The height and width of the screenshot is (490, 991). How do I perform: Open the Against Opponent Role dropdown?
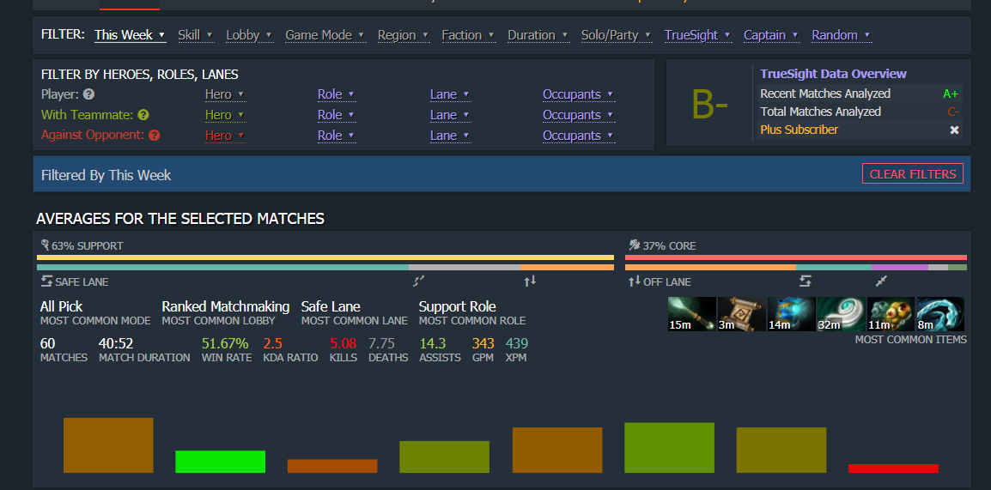(x=337, y=136)
